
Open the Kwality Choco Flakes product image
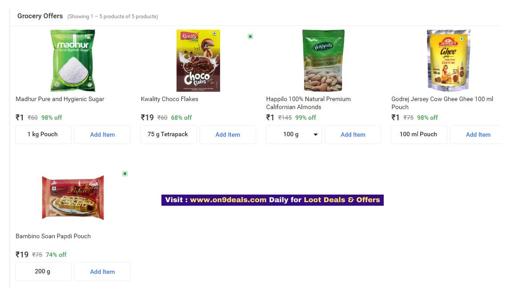(x=198, y=60)
